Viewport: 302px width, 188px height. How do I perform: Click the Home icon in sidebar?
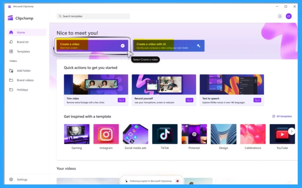pyautogui.click(x=11, y=32)
